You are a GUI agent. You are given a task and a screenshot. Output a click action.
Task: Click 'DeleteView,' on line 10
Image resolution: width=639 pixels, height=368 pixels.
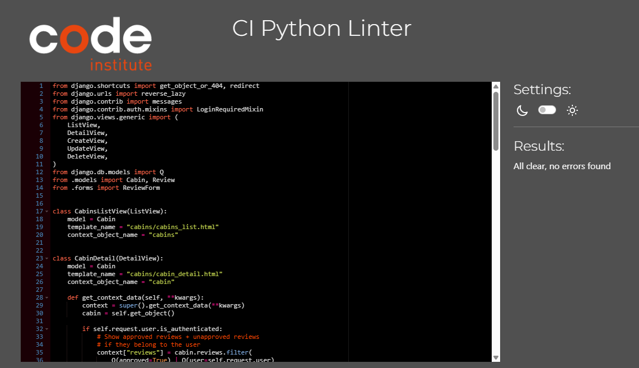[x=87, y=156]
